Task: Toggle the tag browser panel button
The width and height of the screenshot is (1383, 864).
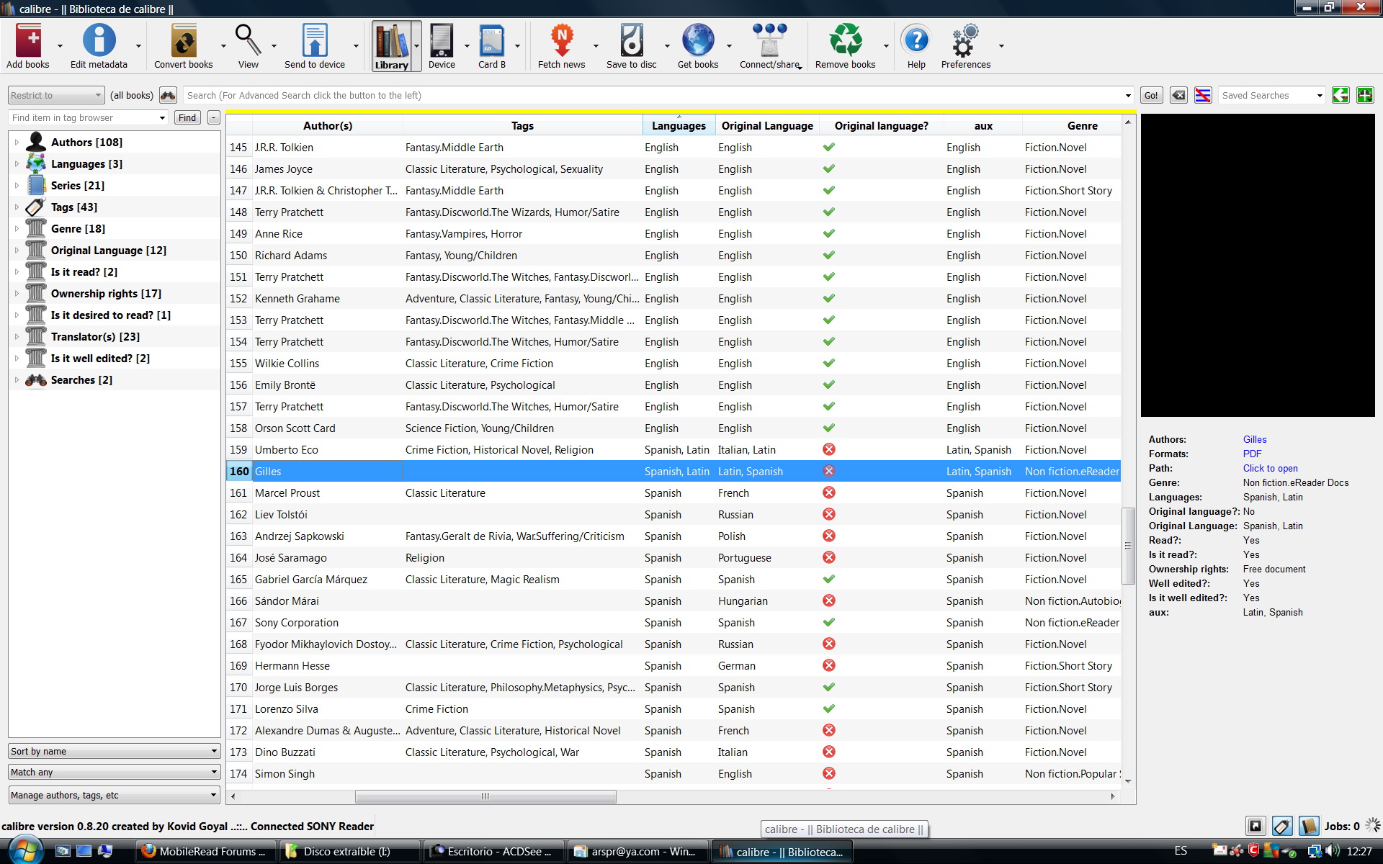Action: [x=1281, y=826]
